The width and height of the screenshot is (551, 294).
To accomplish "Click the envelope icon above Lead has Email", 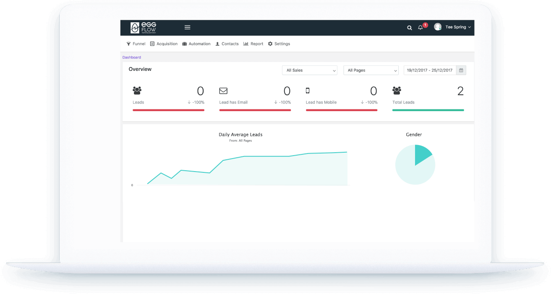I will [x=223, y=91].
